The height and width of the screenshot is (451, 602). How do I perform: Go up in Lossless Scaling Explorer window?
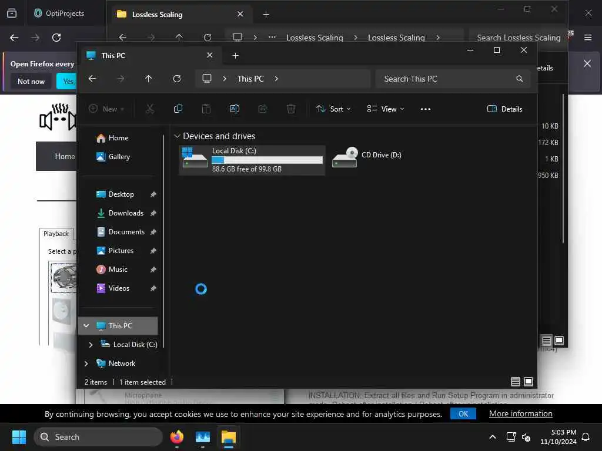pyautogui.click(x=179, y=38)
